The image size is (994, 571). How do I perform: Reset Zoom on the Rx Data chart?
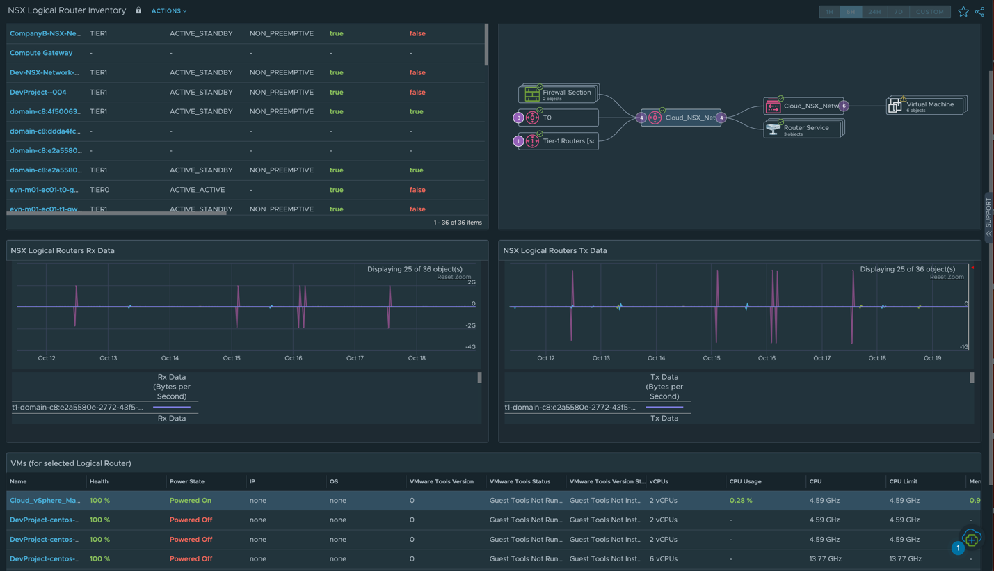pos(454,277)
